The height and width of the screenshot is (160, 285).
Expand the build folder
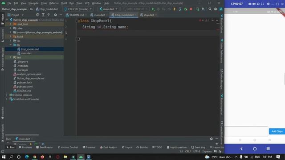[x=11, y=36]
